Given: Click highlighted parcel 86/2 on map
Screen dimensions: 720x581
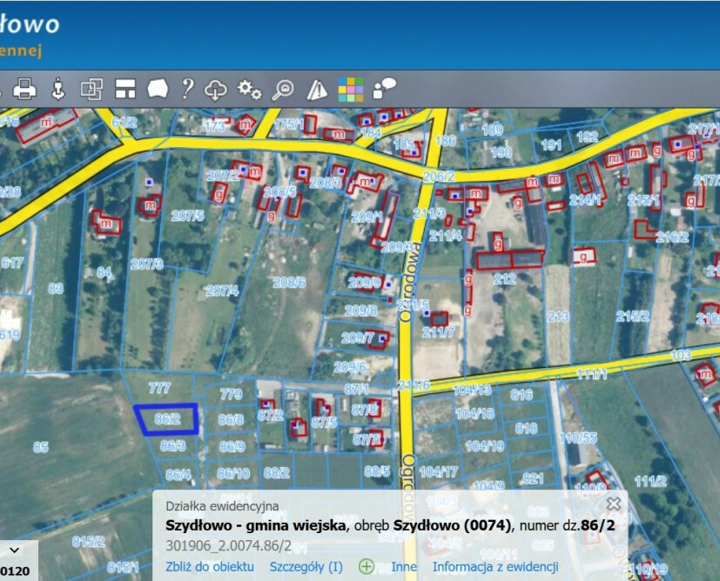Looking at the screenshot, I should pos(167,418).
